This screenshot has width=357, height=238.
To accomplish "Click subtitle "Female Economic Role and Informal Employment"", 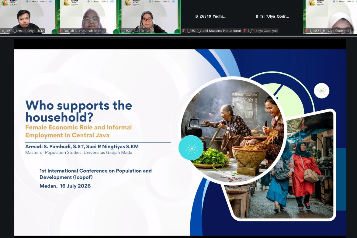I will click(x=78, y=131).
